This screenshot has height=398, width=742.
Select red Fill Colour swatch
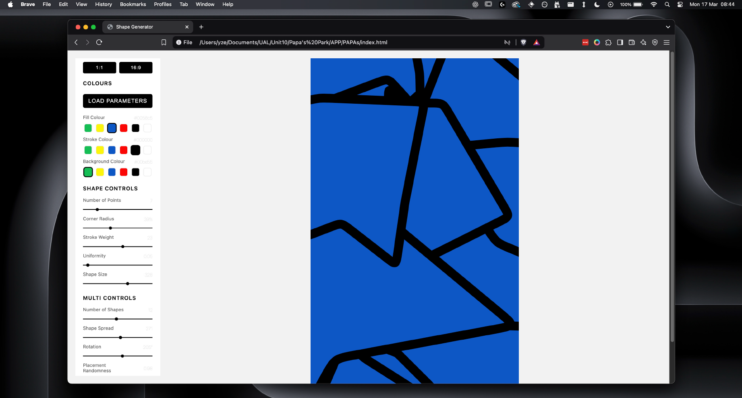click(124, 128)
